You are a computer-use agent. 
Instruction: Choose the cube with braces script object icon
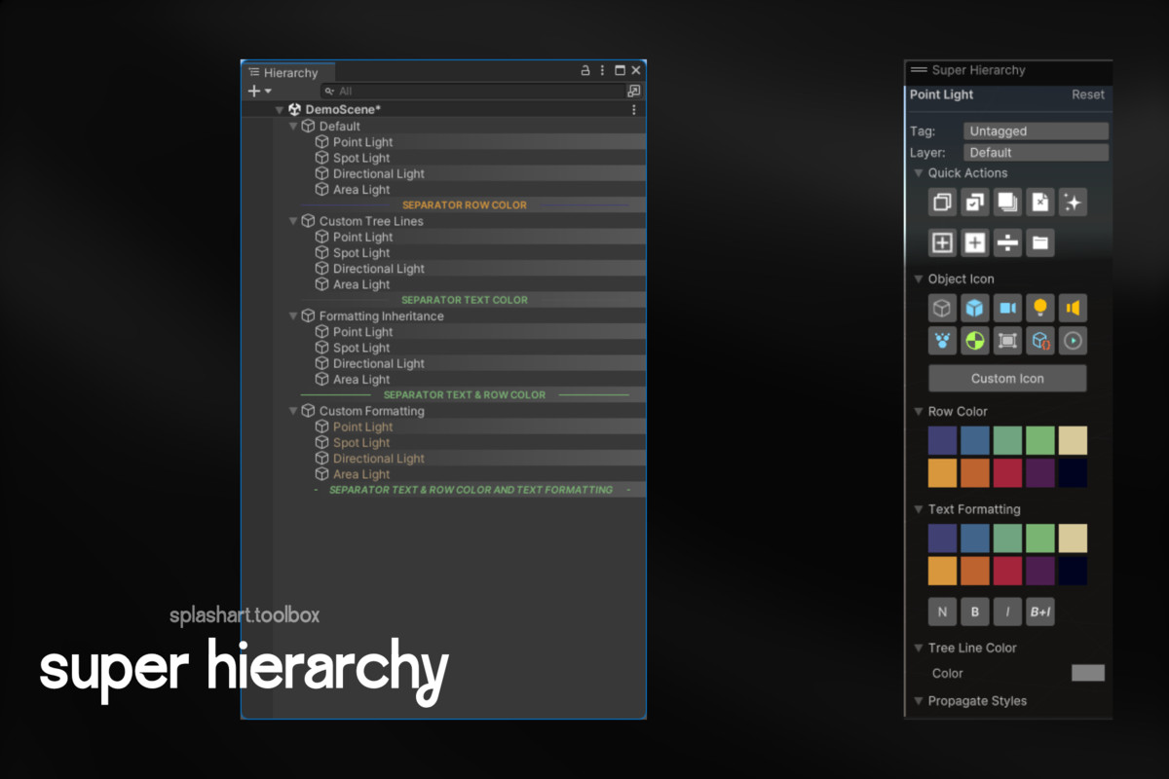(1040, 341)
